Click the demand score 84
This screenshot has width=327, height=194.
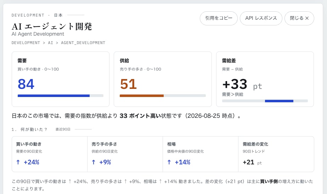(x=26, y=84)
